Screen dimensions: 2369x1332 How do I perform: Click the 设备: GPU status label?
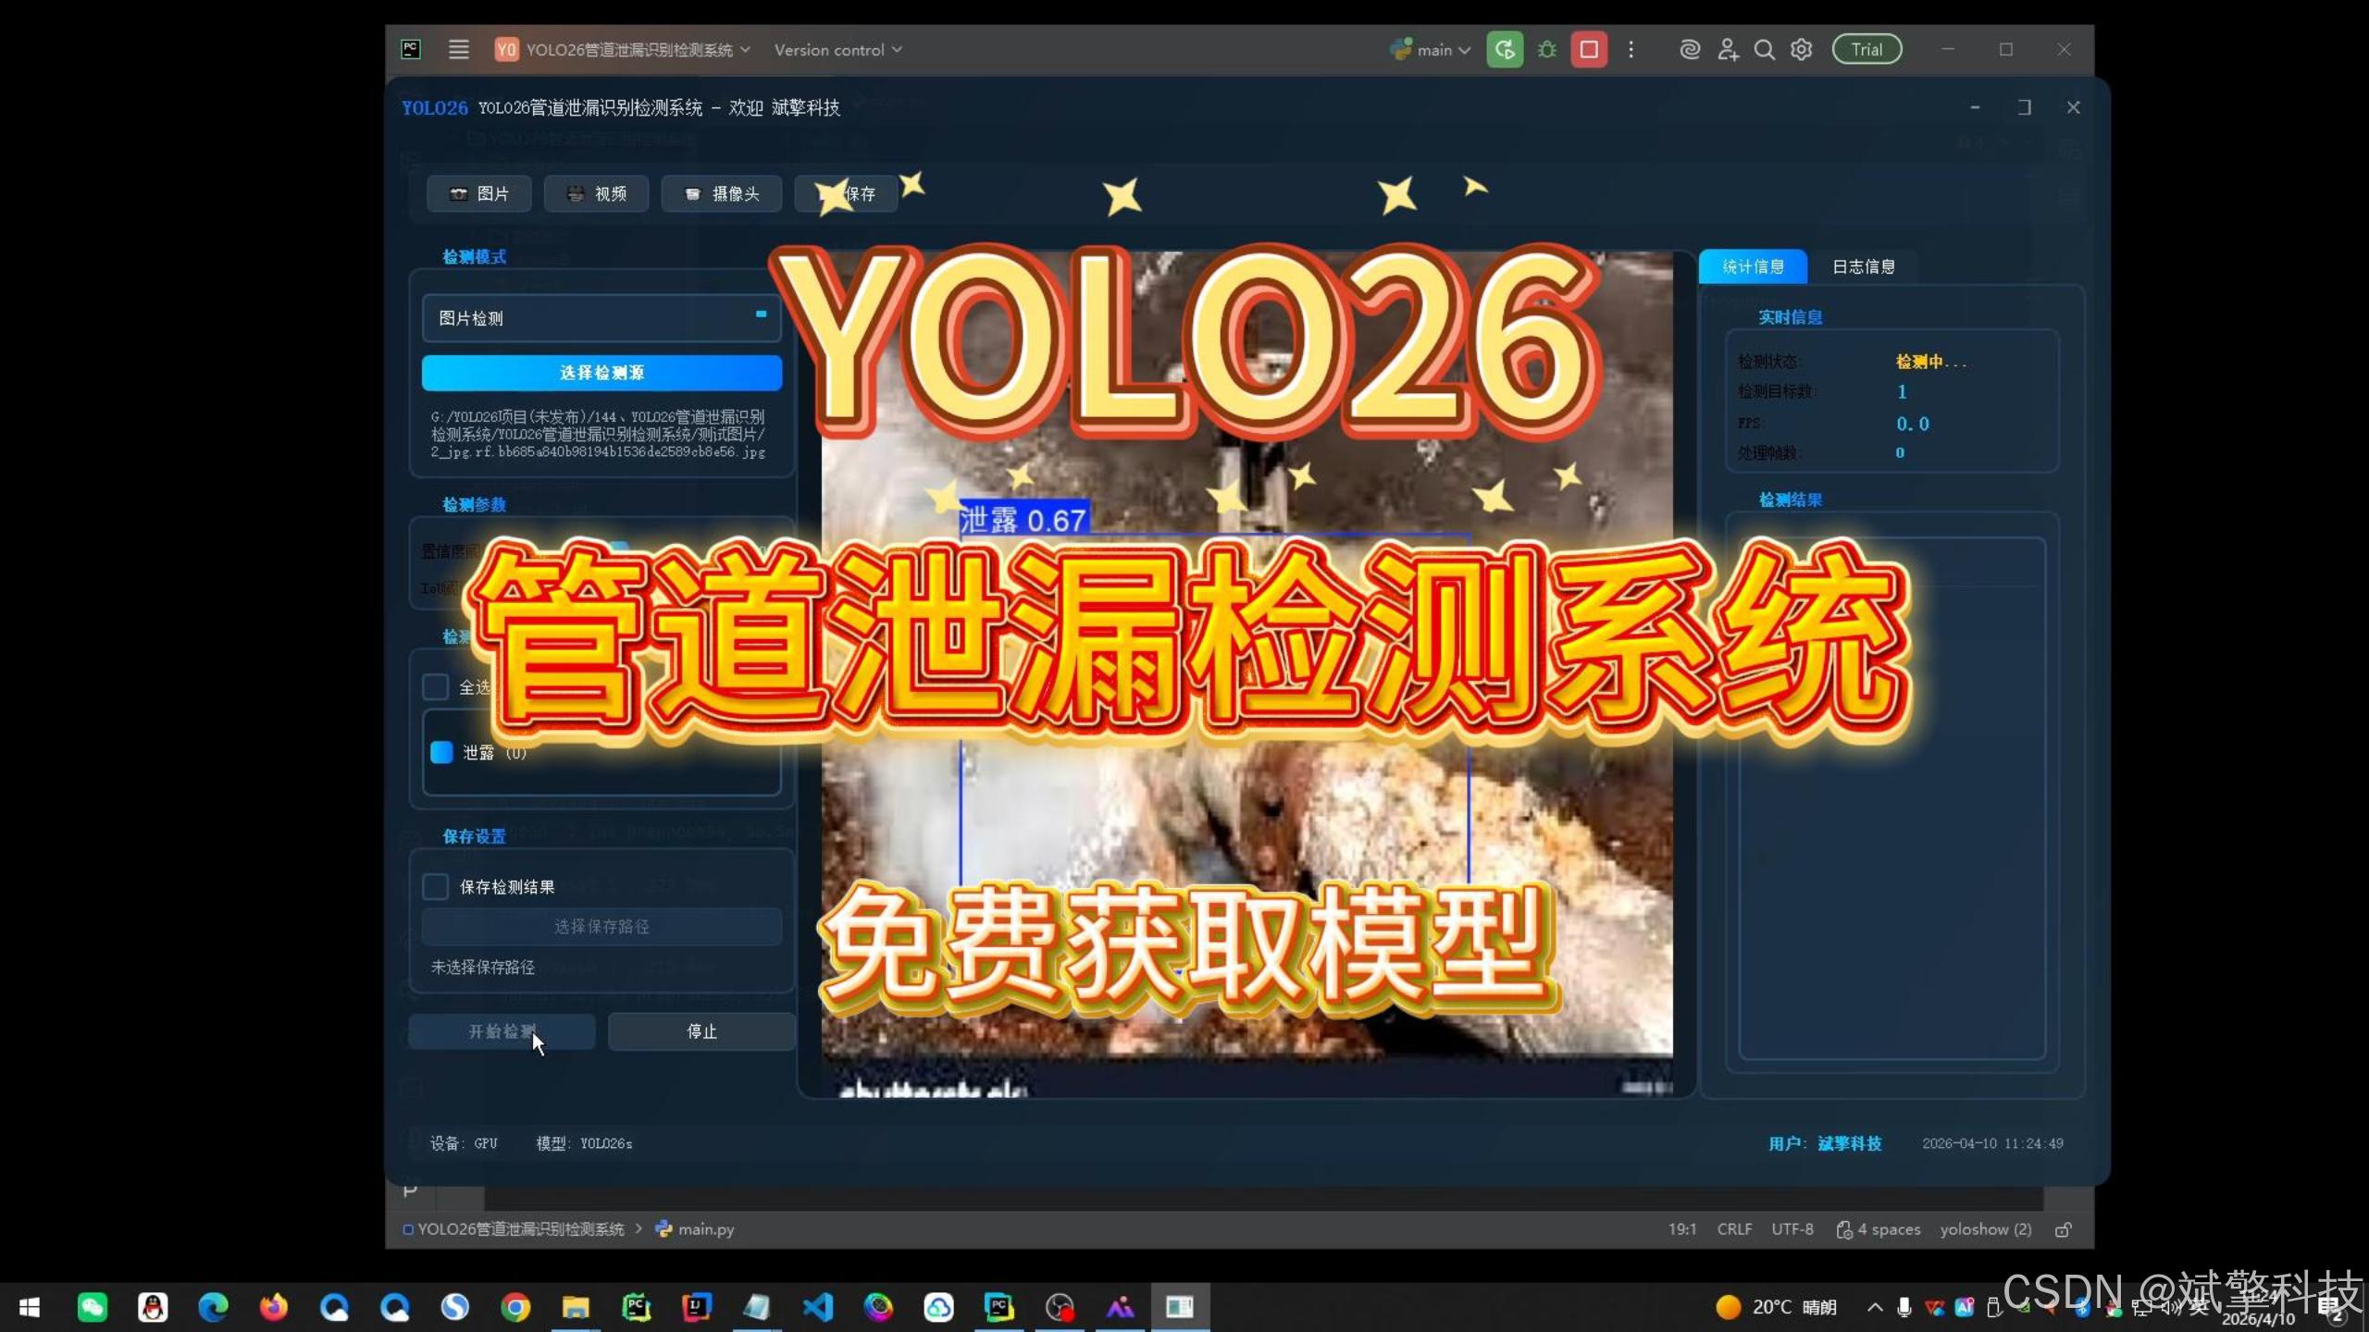pos(464,1143)
